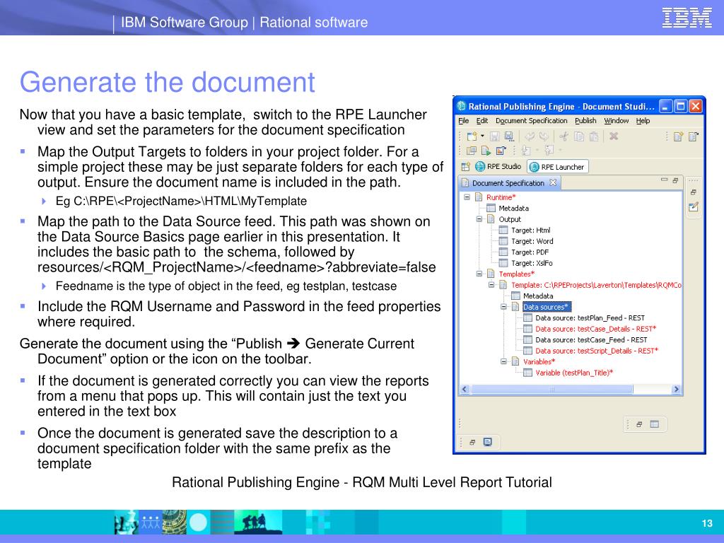Screen dimensions: 724x543
Task: Collapse the Output tree node
Action: [479, 219]
